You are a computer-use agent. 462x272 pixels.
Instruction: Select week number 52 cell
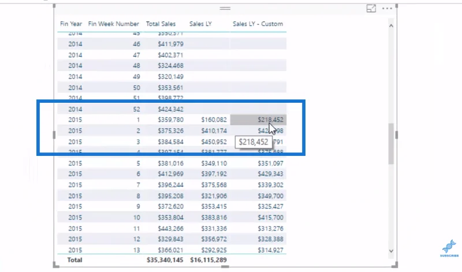point(136,109)
